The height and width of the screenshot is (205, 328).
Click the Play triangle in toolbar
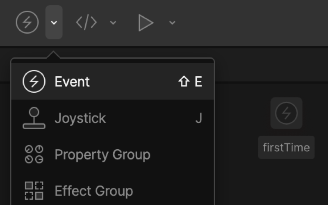pyautogui.click(x=146, y=23)
